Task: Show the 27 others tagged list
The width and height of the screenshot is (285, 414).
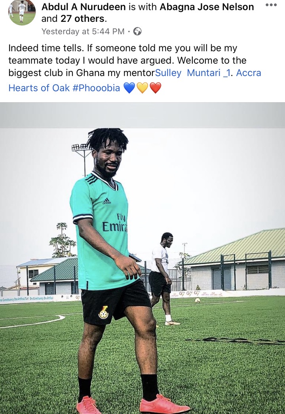Action: point(82,19)
